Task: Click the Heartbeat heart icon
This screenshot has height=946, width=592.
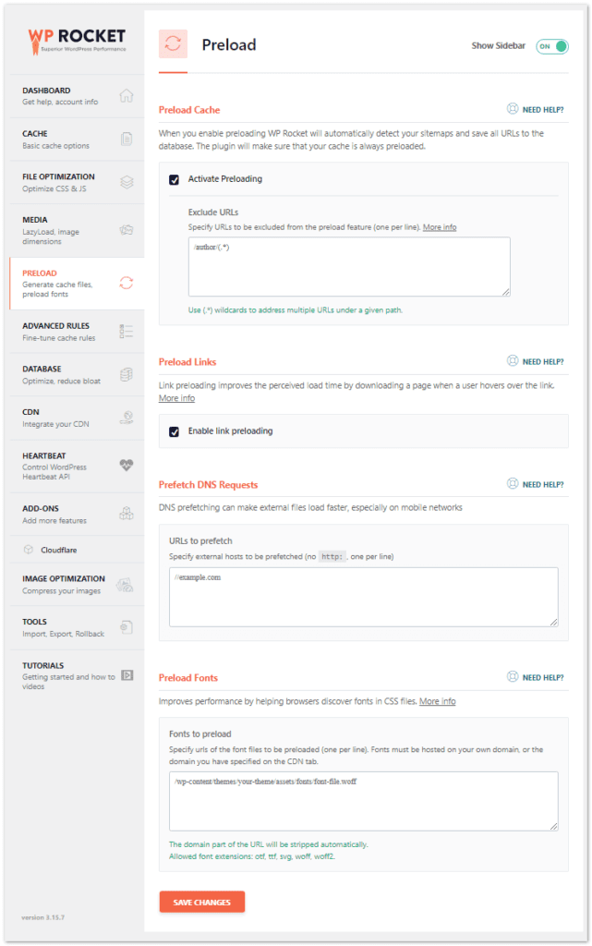Action: [x=126, y=466]
